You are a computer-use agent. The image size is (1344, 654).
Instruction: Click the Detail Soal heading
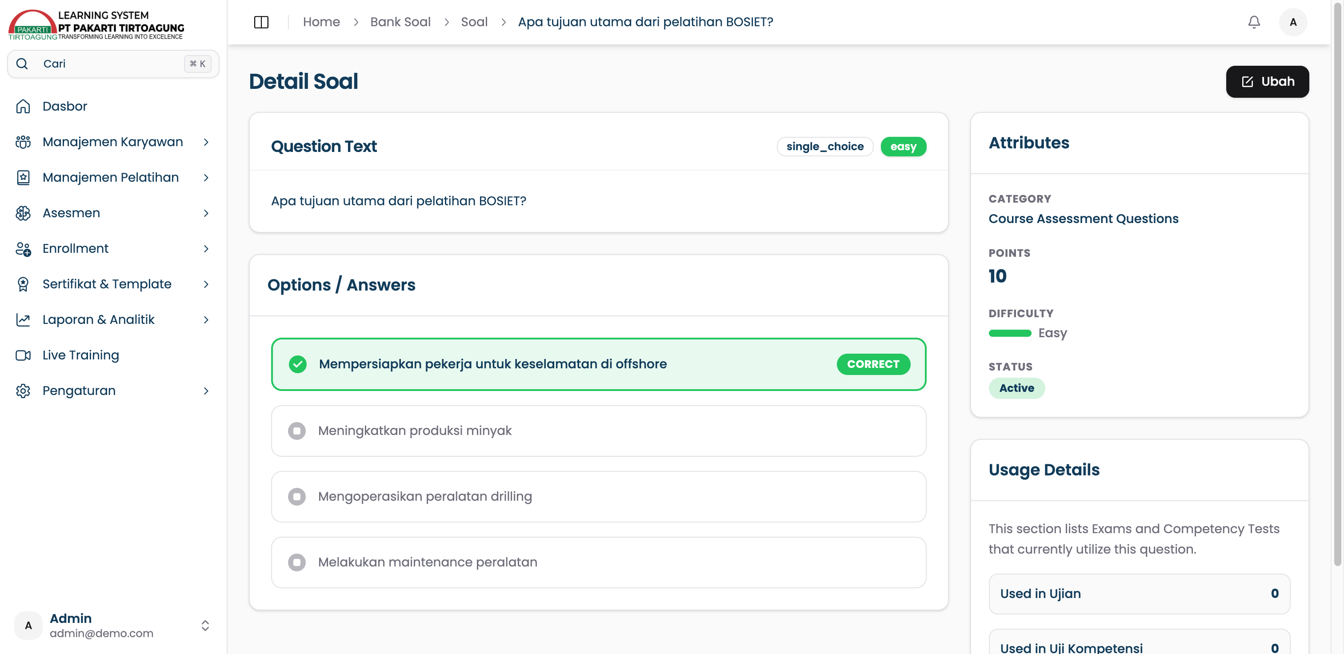click(x=303, y=81)
